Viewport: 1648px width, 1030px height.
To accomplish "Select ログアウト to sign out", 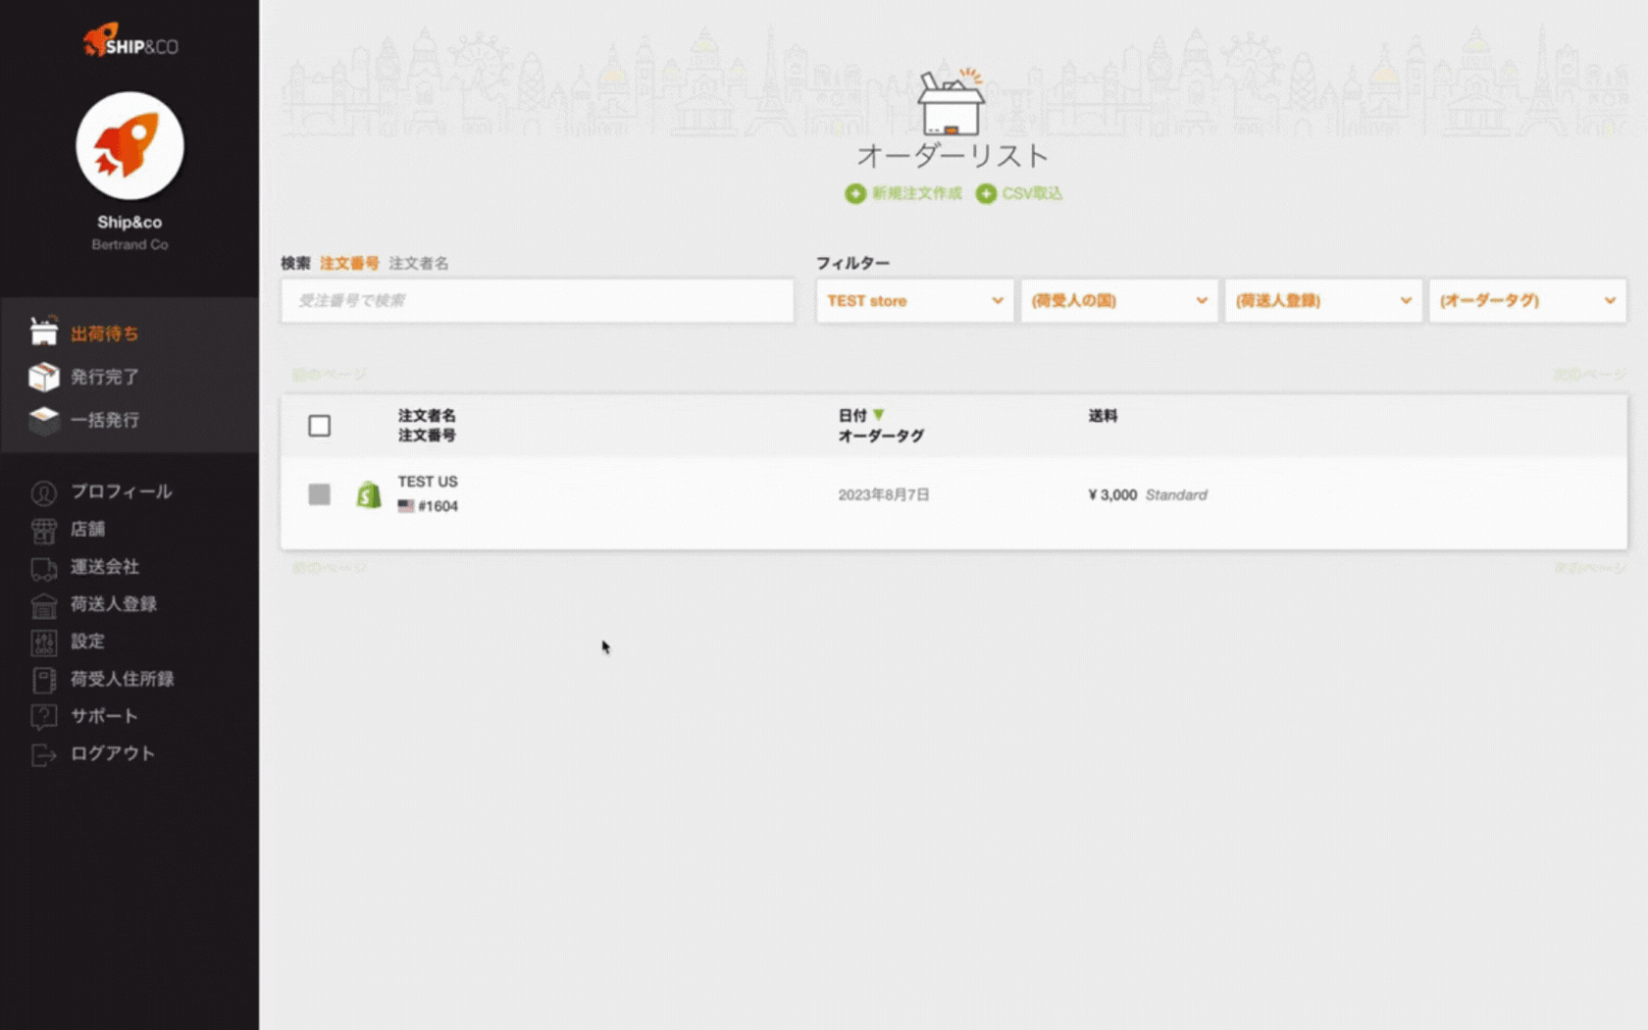I will coord(113,753).
